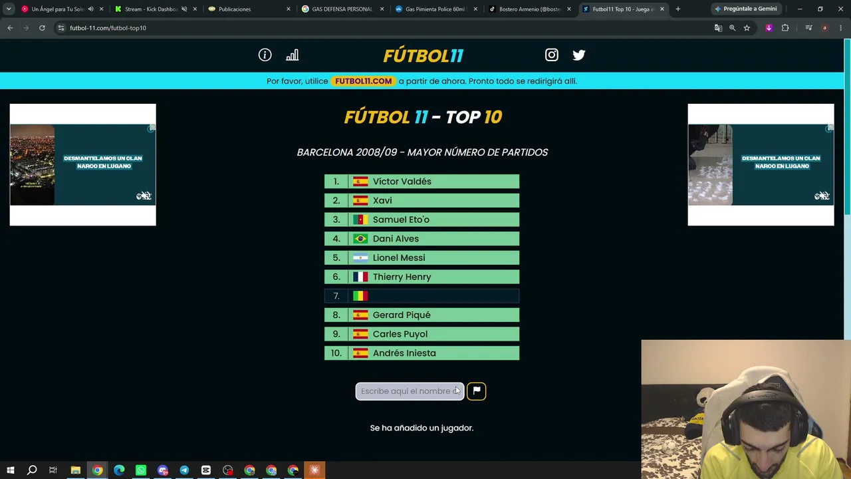851x479 pixels.
Task: Select the Thierry Henry row
Action: [x=422, y=277]
